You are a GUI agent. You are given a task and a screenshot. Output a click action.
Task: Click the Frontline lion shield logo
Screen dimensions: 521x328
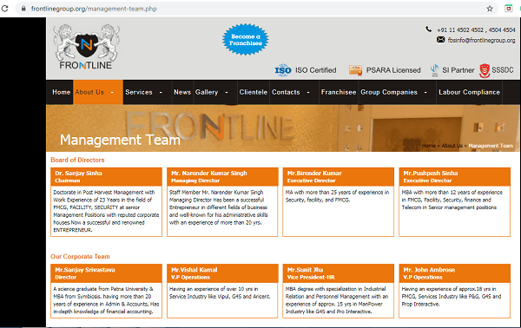click(x=86, y=47)
